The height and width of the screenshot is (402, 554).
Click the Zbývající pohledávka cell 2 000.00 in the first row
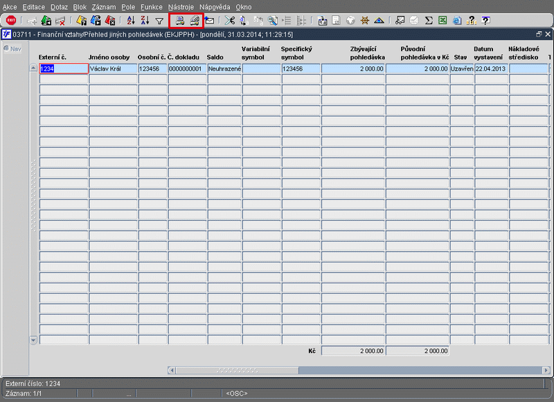point(353,68)
